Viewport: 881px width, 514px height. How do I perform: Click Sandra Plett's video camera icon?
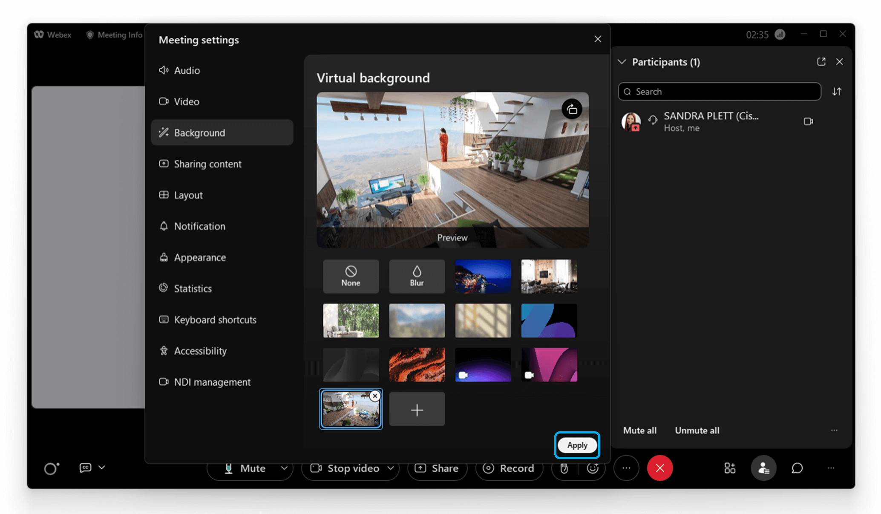pyautogui.click(x=808, y=121)
